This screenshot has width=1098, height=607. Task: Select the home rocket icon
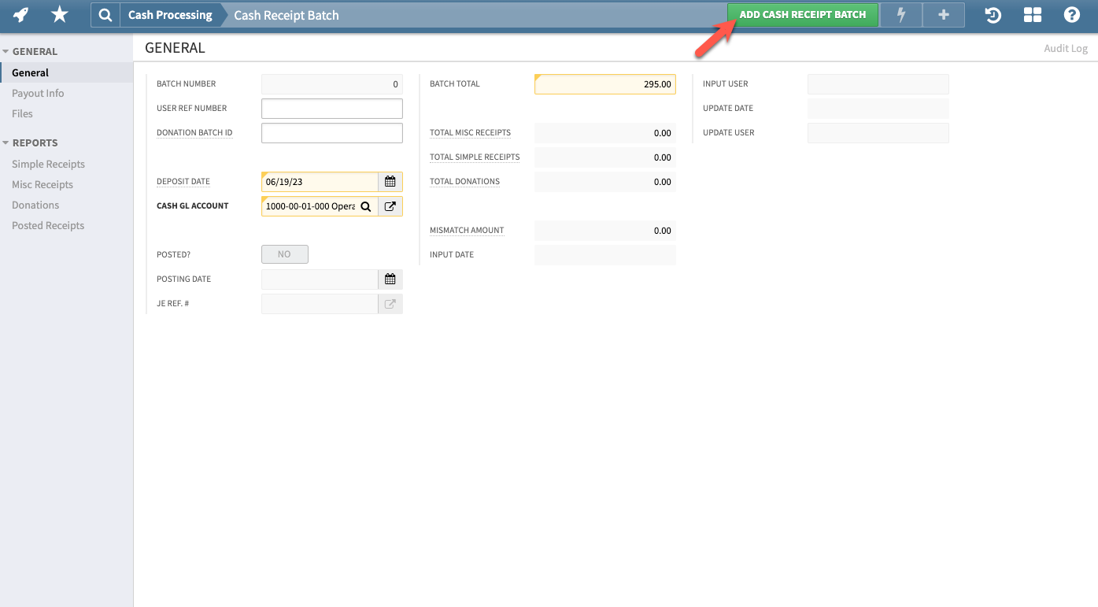pyautogui.click(x=20, y=14)
